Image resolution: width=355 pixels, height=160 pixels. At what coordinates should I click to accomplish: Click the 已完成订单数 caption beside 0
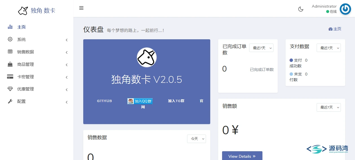tap(262, 70)
